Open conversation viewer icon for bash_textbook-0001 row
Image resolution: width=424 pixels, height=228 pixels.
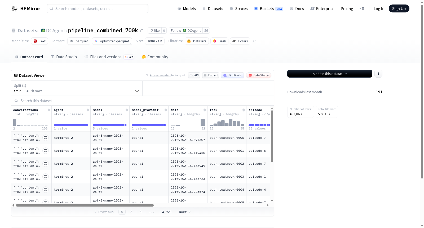(x=46, y=151)
